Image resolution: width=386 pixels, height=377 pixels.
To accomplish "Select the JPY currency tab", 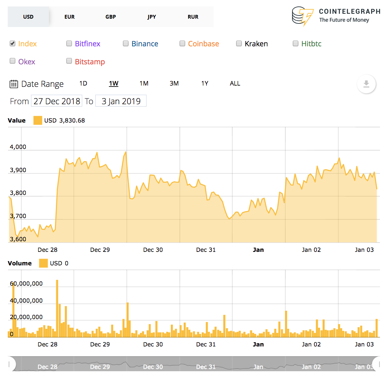I will pyautogui.click(x=152, y=17).
